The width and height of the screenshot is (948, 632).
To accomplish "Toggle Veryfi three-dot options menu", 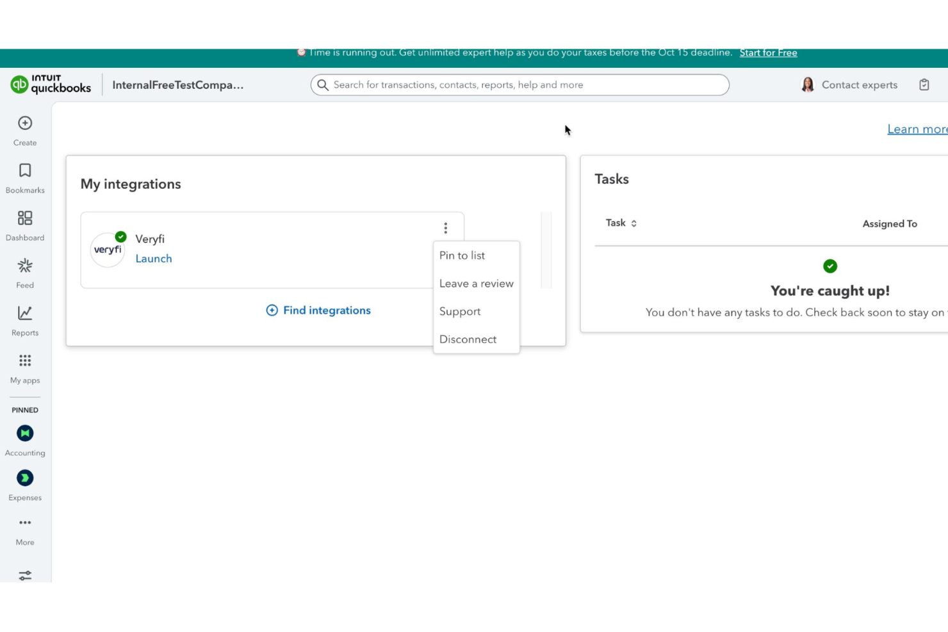I will tap(446, 228).
